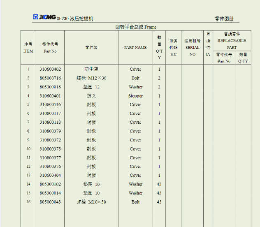260x227 pixels.
Task: Select part number 805300018
Action: (50, 87)
